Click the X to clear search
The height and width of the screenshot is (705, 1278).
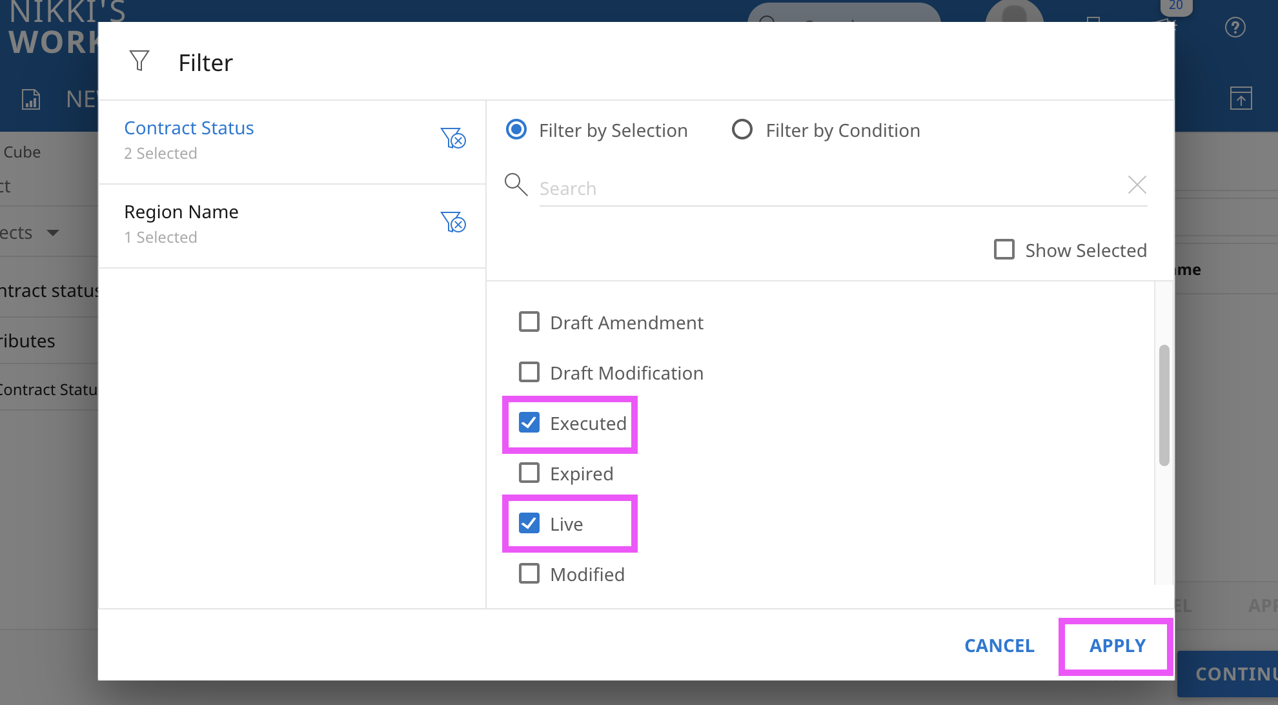pos(1137,185)
